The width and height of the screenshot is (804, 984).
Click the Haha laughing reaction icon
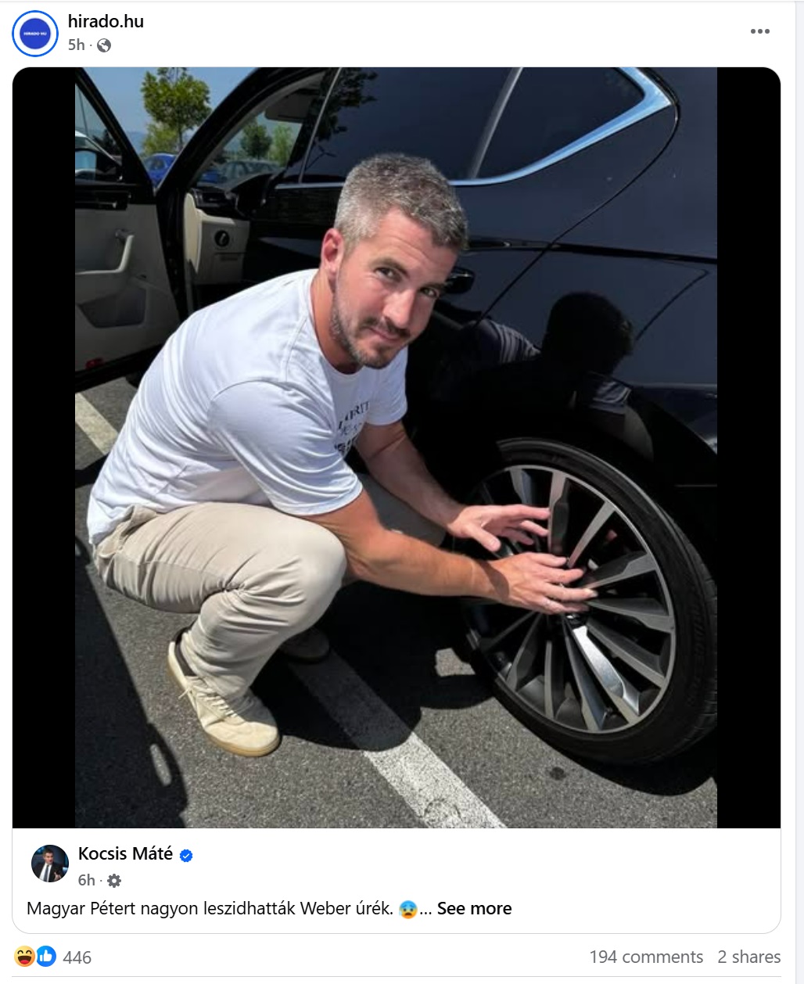pyautogui.click(x=25, y=956)
